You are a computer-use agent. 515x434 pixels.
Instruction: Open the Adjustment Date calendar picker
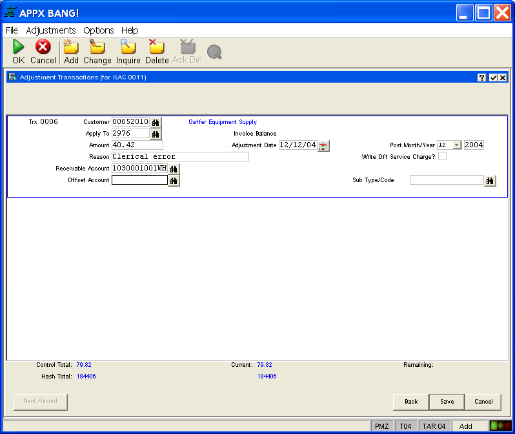click(324, 146)
